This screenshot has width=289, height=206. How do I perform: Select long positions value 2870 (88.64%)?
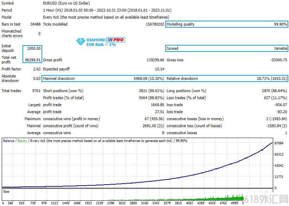274,91
